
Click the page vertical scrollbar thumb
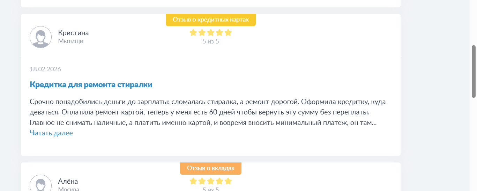tap(474, 71)
